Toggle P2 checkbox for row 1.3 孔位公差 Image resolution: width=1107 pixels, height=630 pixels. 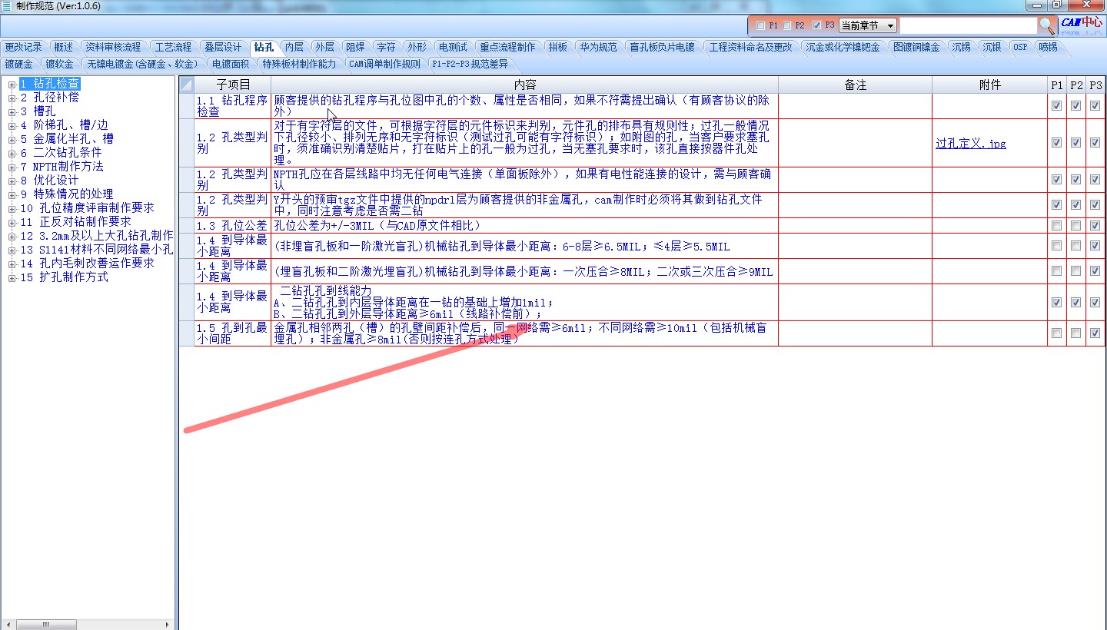(1075, 226)
